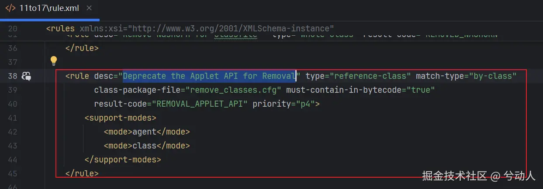The width and height of the screenshot is (543, 189).
Task: Click the closing </support-modes> tag
Action: 123,160
